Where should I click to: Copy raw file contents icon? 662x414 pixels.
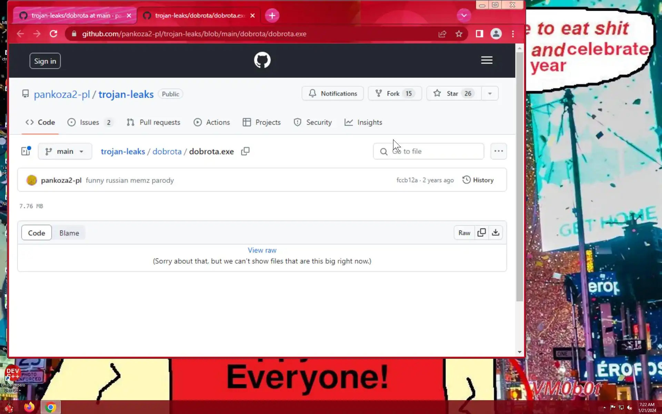(482, 233)
